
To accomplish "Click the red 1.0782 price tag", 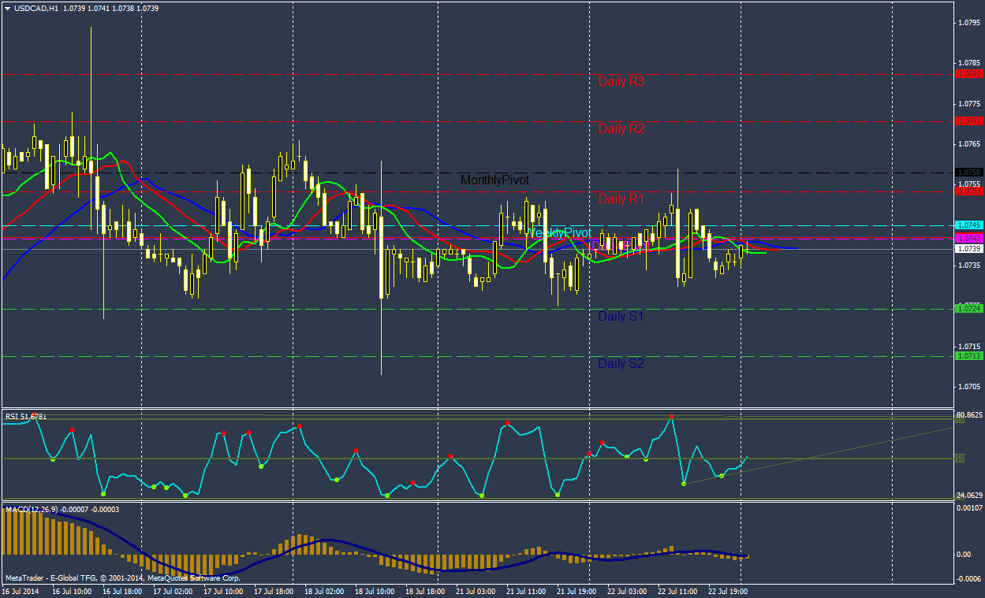I will pos(968,74).
